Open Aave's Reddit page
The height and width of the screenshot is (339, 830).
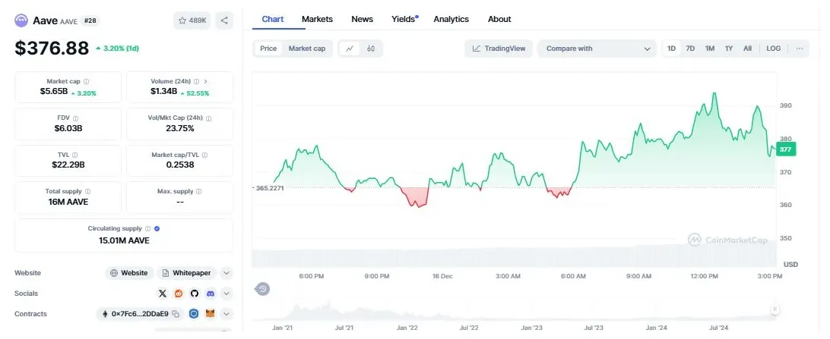pos(179,293)
